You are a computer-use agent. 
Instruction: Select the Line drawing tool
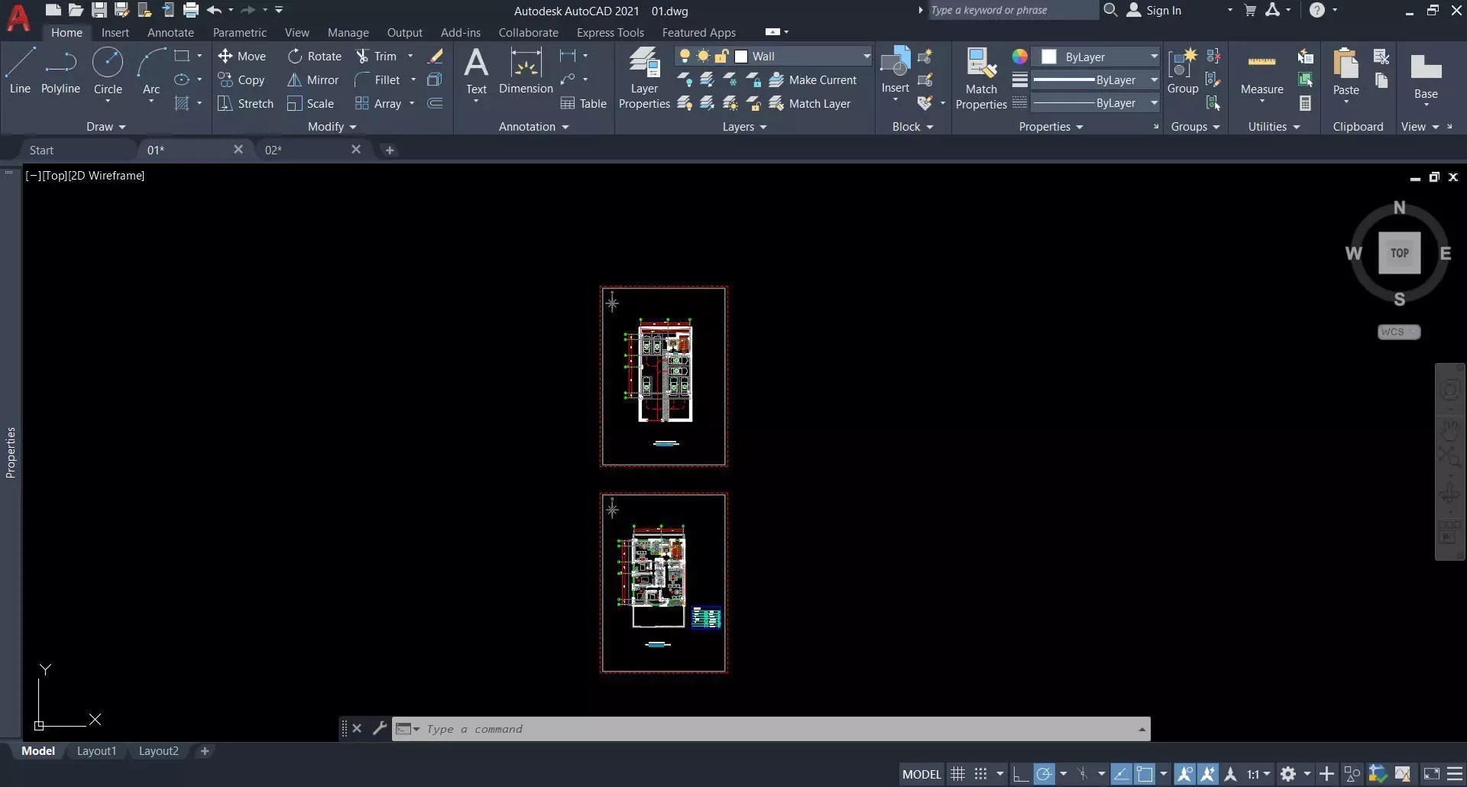pyautogui.click(x=20, y=70)
